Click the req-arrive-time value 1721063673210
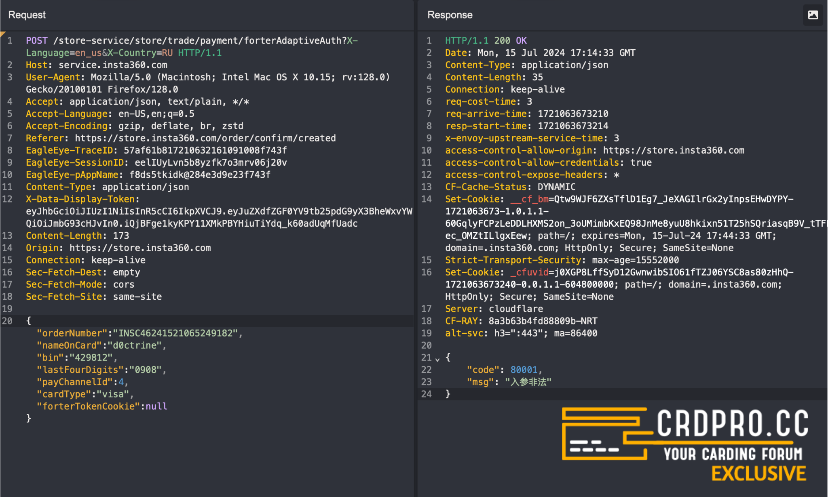 (572, 114)
